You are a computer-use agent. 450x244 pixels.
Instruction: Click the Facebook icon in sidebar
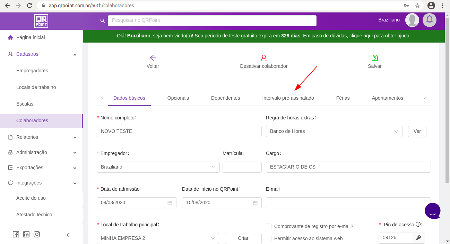16,234
